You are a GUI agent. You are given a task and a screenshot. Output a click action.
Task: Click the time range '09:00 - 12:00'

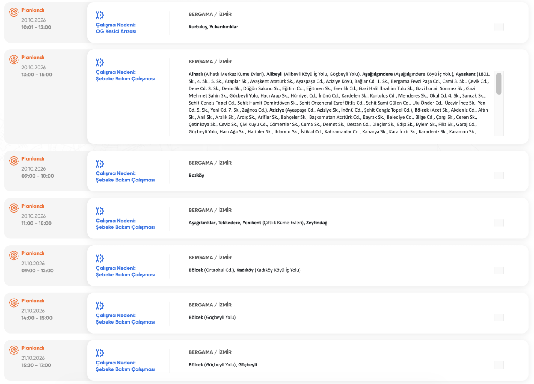coord(38,271)
